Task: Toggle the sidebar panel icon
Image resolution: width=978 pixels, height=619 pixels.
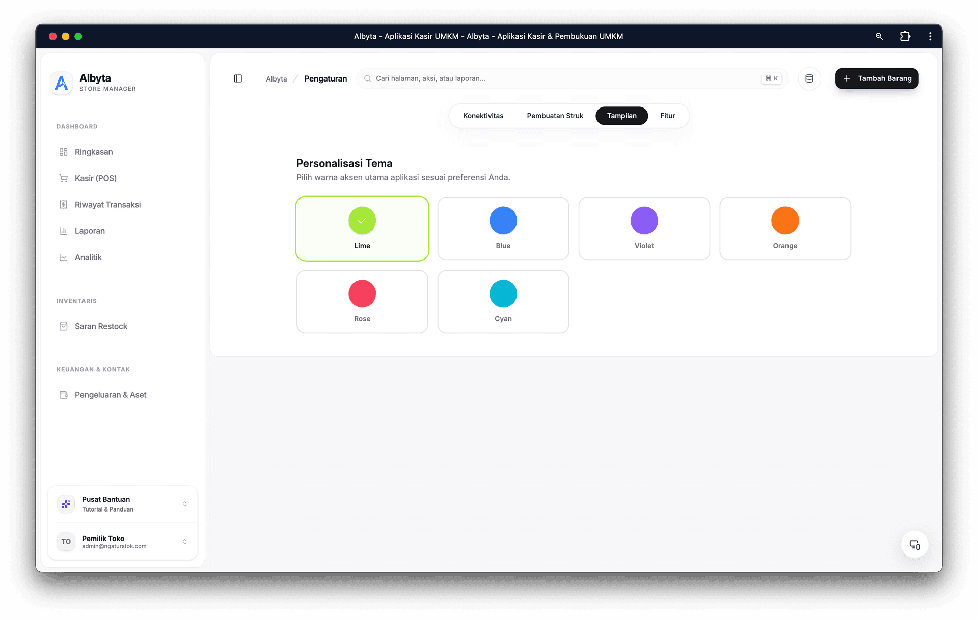Action: pyautogui.click(x=237, y=78)
